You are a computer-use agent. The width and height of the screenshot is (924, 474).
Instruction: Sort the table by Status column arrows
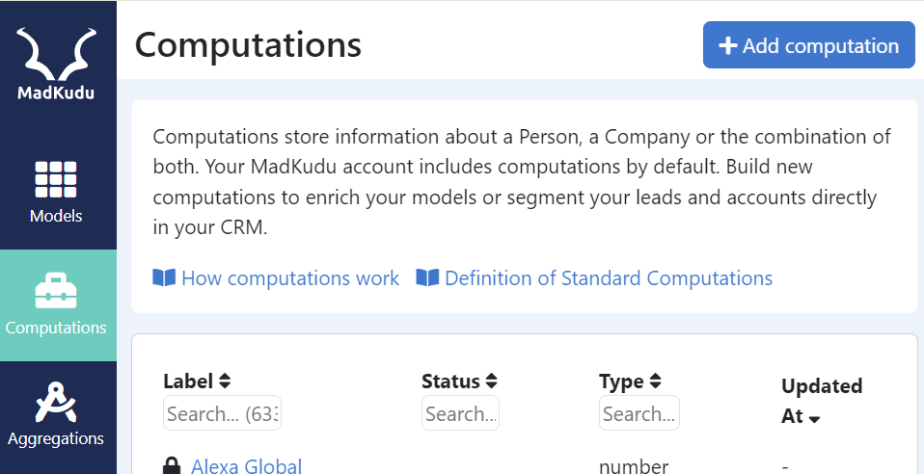492,382
